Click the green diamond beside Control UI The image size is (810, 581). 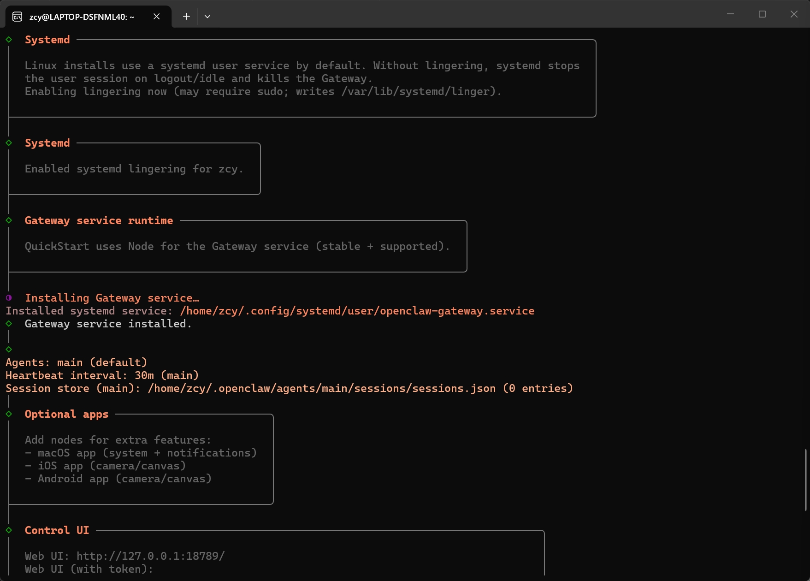click(x=9, y=530)
